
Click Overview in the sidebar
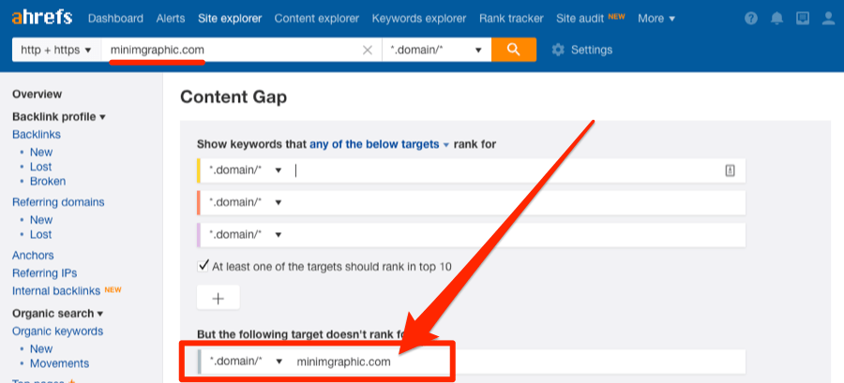[38, 94]
